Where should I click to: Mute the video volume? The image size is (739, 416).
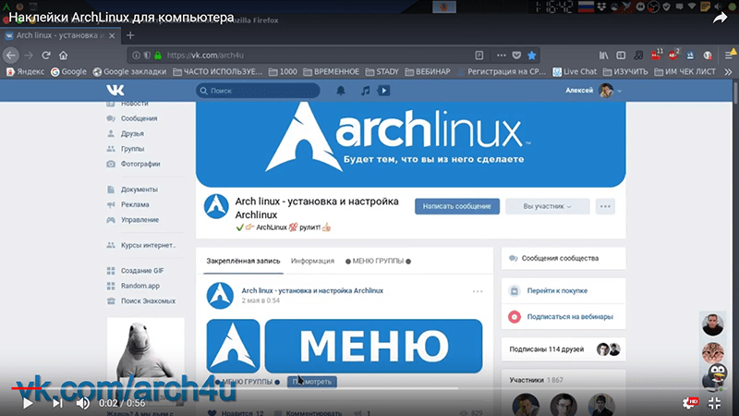tap(83, 403)
